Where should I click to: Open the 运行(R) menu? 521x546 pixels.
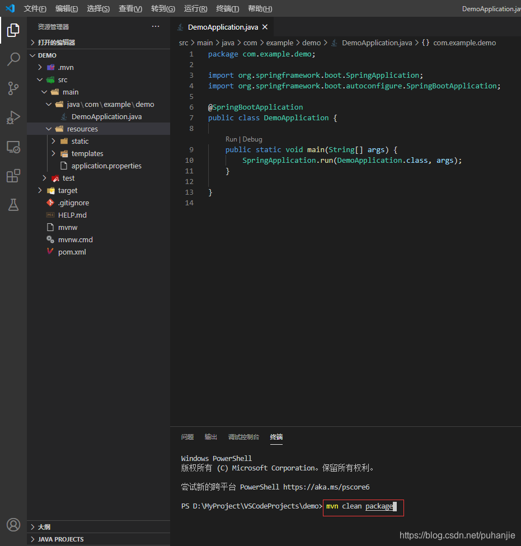pos(194,8)
